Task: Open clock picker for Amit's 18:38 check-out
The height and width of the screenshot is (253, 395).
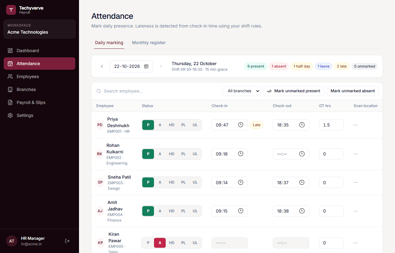Action: [302, 211]
